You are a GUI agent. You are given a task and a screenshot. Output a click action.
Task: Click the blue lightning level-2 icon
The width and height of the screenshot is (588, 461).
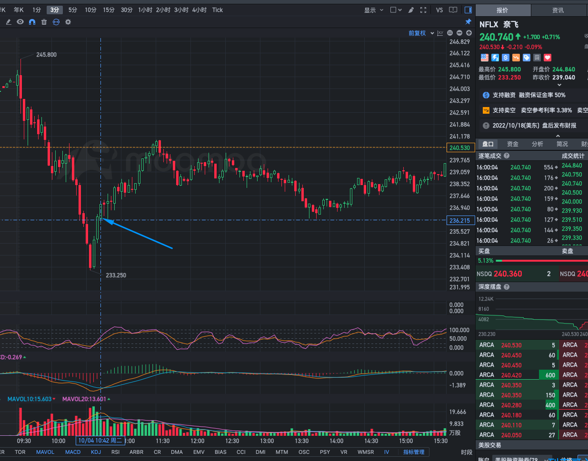click(495, 58)
